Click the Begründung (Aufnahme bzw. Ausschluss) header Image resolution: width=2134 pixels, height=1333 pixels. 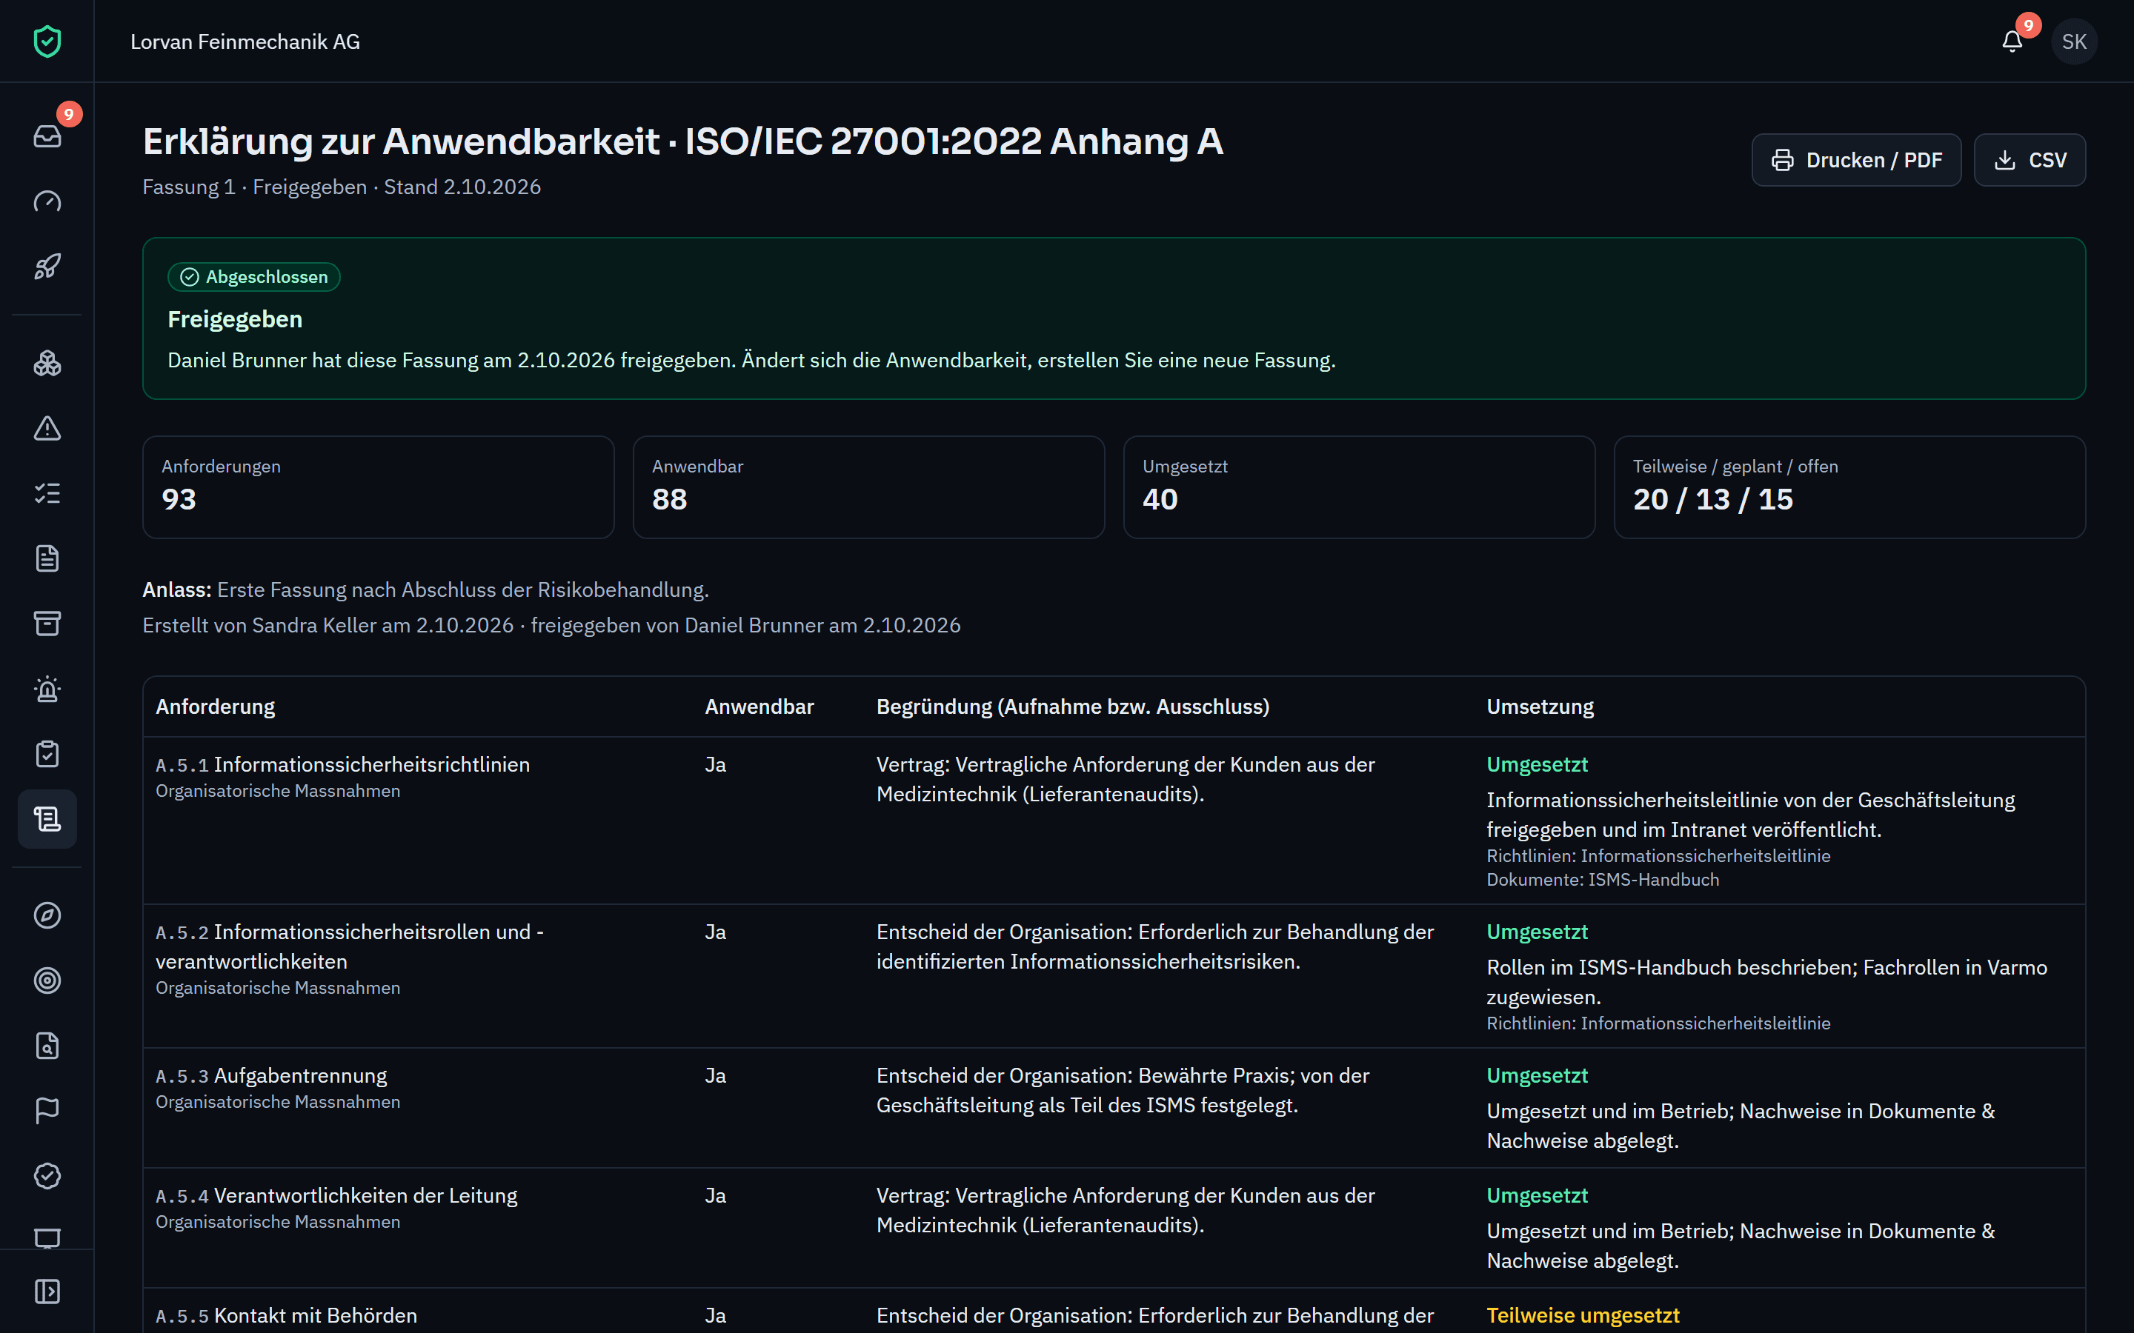pos(1072,707)
